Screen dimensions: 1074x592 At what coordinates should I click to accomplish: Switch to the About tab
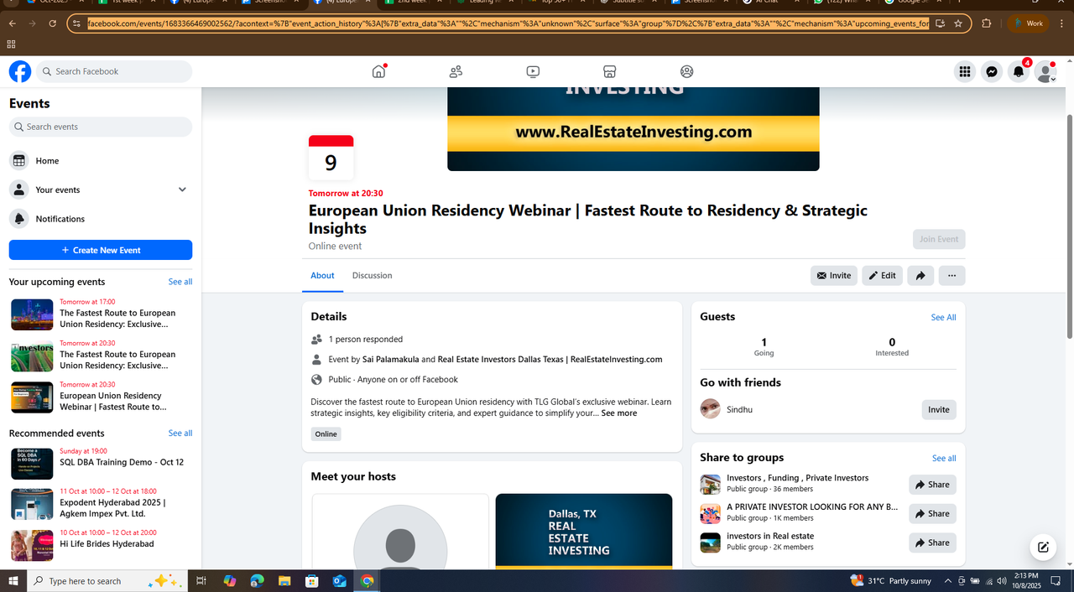(322, 275)
